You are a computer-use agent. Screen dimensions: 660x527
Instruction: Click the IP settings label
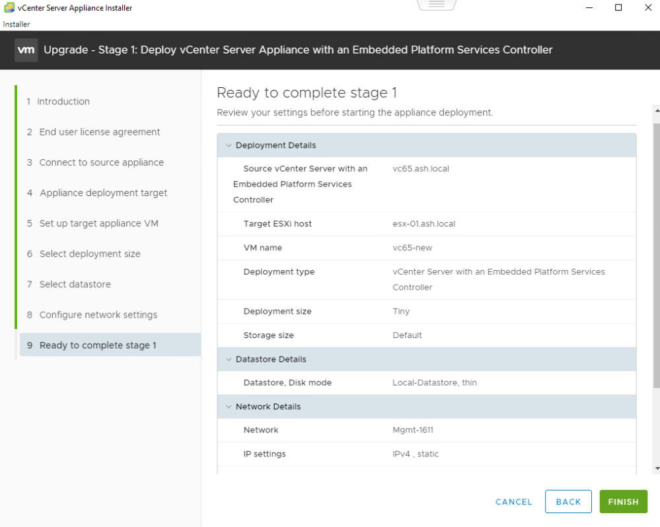click(264, 454)
